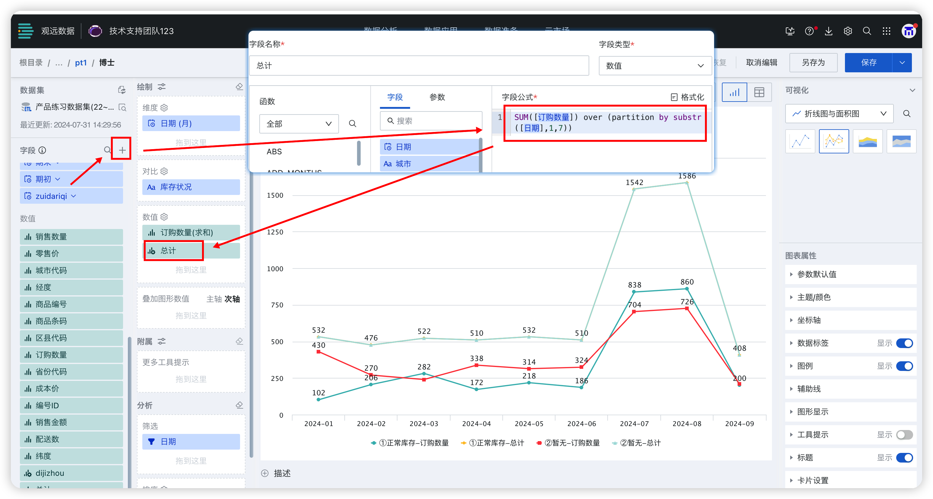The width and height of the screenshot is (933, 499).
Task: Select 主轴 for overlay chart values
Action: [214, 299]
